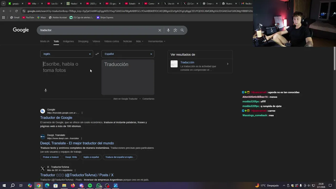Click Inglés a español chip
The height and width of the screenshot is (189, 336).
(91, 157)
